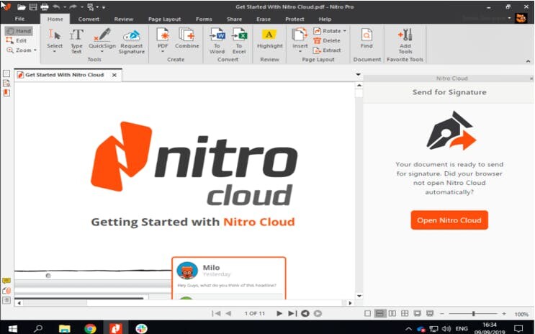This screenshot has height=334, width=535.
Task: Switch to Edit mode
Action: coord(17,40)
